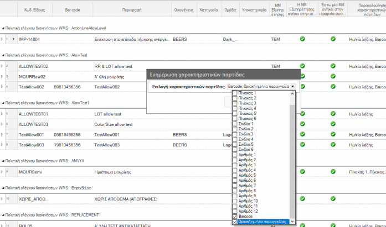Sort by Υποκατηγορία column header
Viewport: 386px width, 227px height.
(254, 10)
